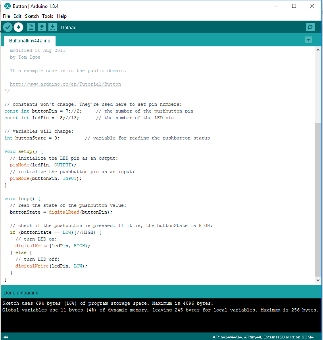This screenshot has width=323, height=340.
Task: Click 'This example code is in the public domain.'
Action: pyautogui.click(x=68, y=71)
